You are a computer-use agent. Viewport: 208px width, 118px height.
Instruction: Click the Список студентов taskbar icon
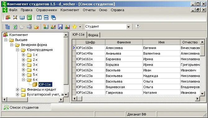[x=6, y=107]
